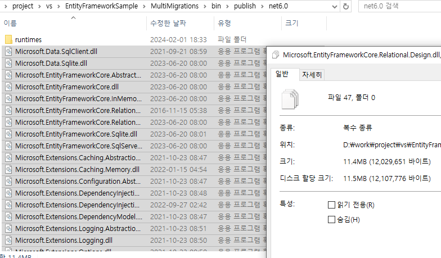Click net6.0 in the breadcrumb path

click(x=278, y=6)
